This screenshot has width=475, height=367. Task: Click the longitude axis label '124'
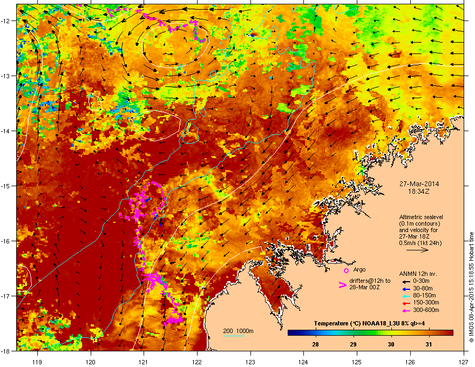[303, 362]
